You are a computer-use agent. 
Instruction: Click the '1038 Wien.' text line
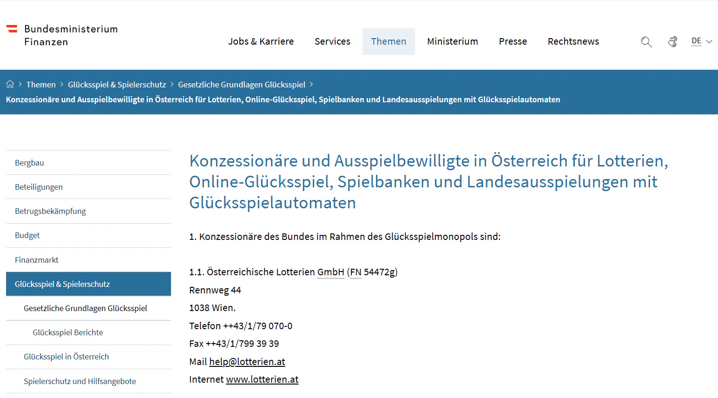point(212,308)
